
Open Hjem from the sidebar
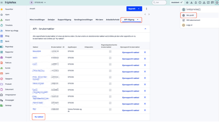pyautogui.click(x=7, y=15)
